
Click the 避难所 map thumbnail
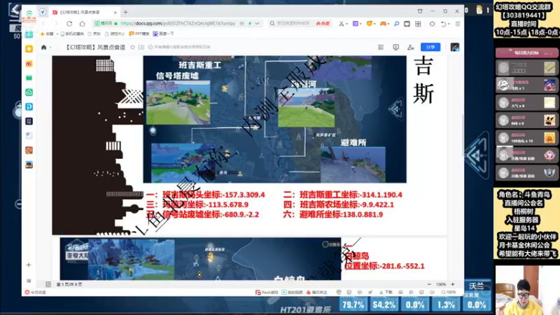click(353, 164)
